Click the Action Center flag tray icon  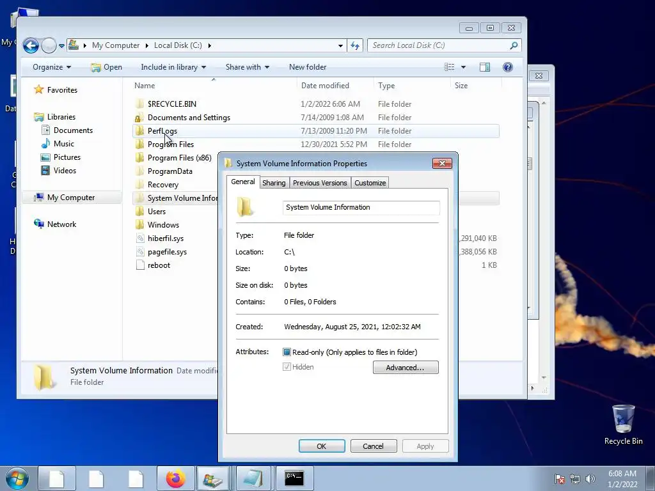coord(559,479)
